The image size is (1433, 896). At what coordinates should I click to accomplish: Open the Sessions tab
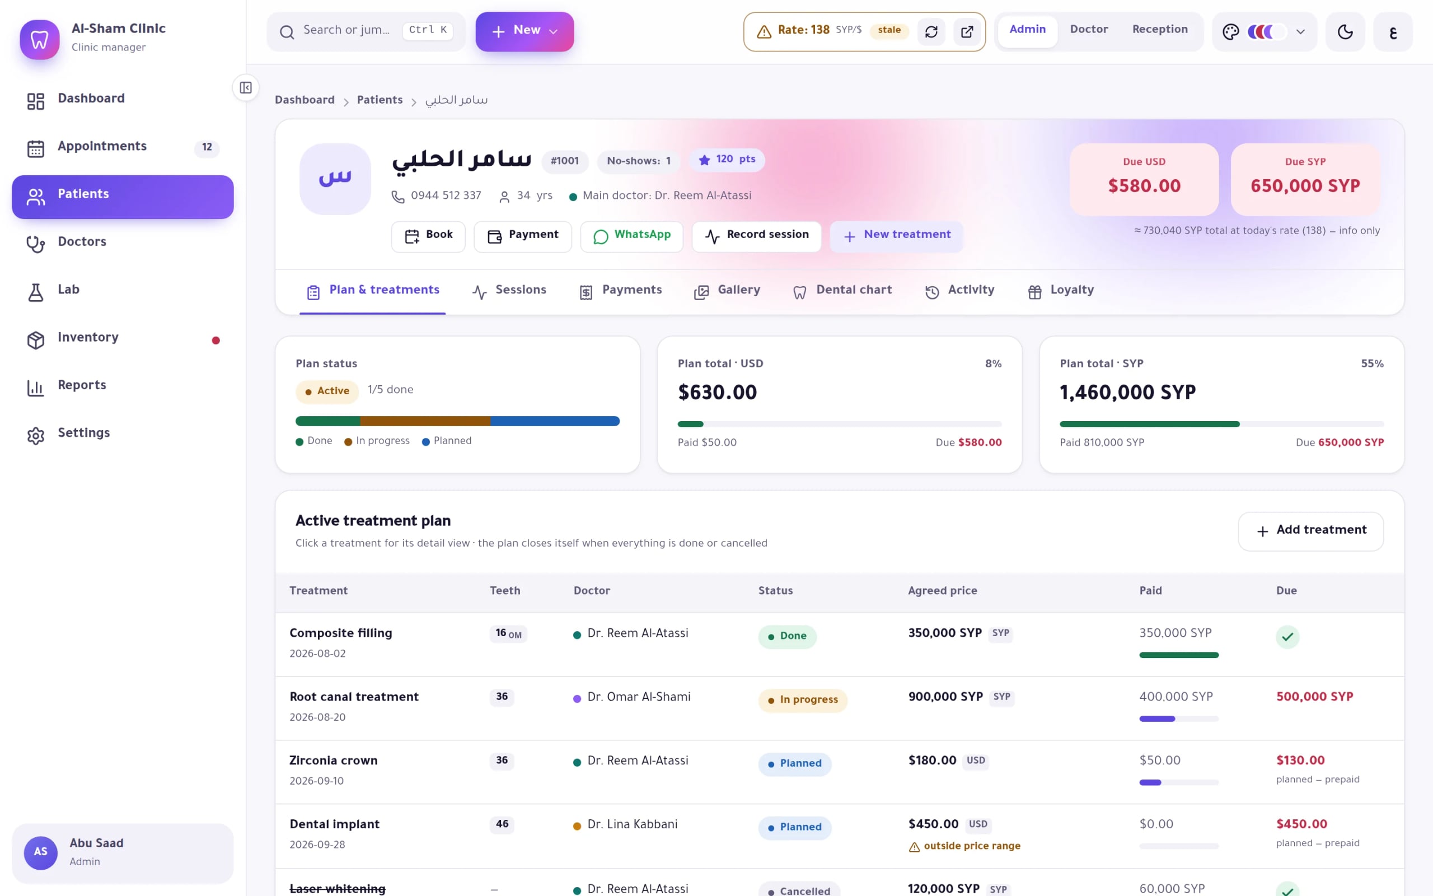(x=509, y=291)
